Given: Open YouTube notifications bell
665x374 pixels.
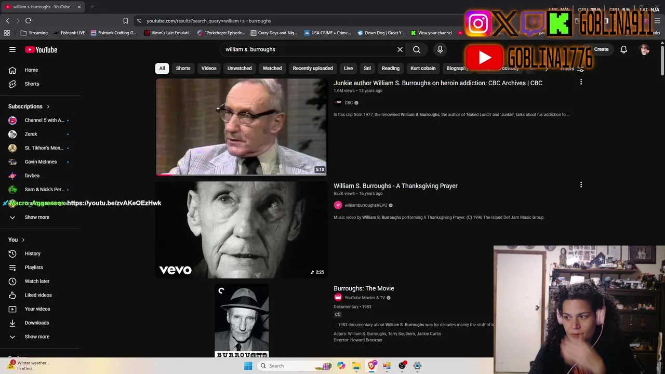Looking at the screenshot, I should [x=623, y=49].
